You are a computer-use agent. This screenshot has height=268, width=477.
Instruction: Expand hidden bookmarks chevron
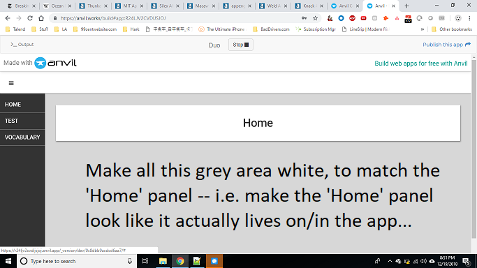tap(423, 29)
